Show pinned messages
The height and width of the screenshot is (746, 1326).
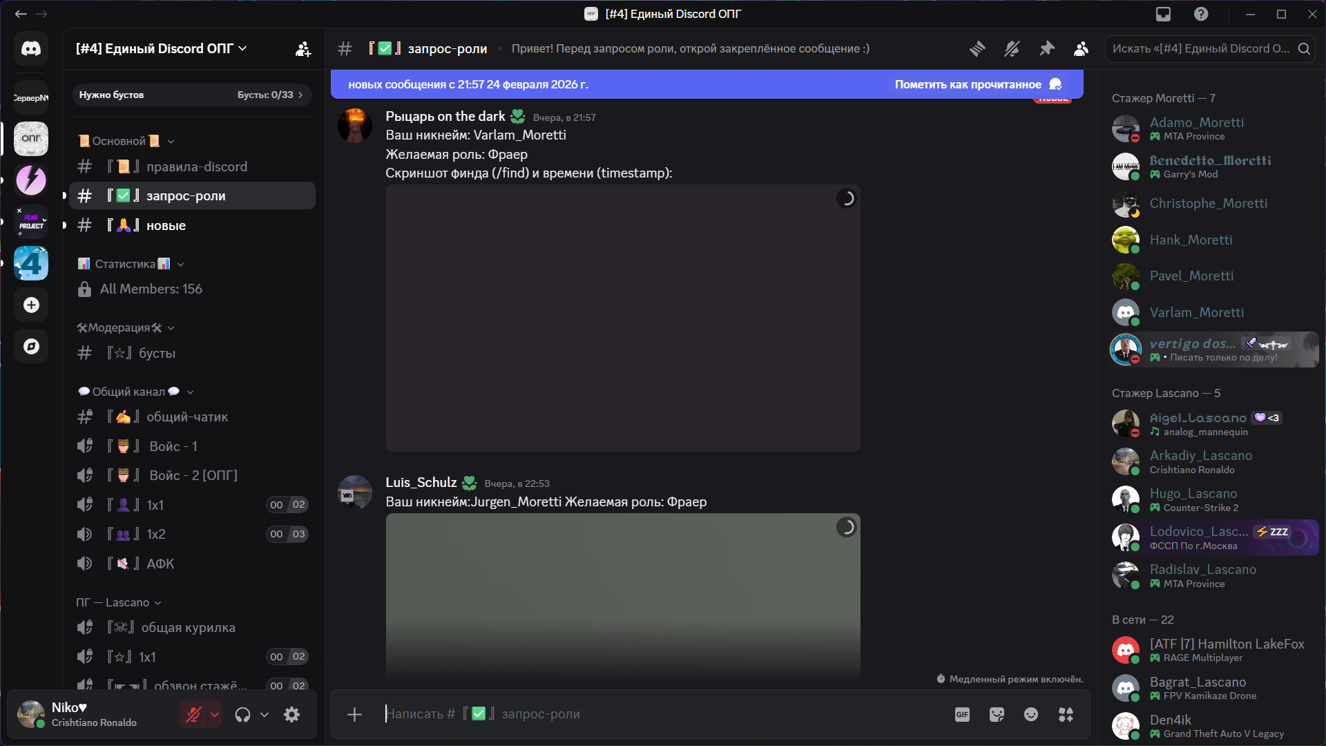(x=1047, y=48)
